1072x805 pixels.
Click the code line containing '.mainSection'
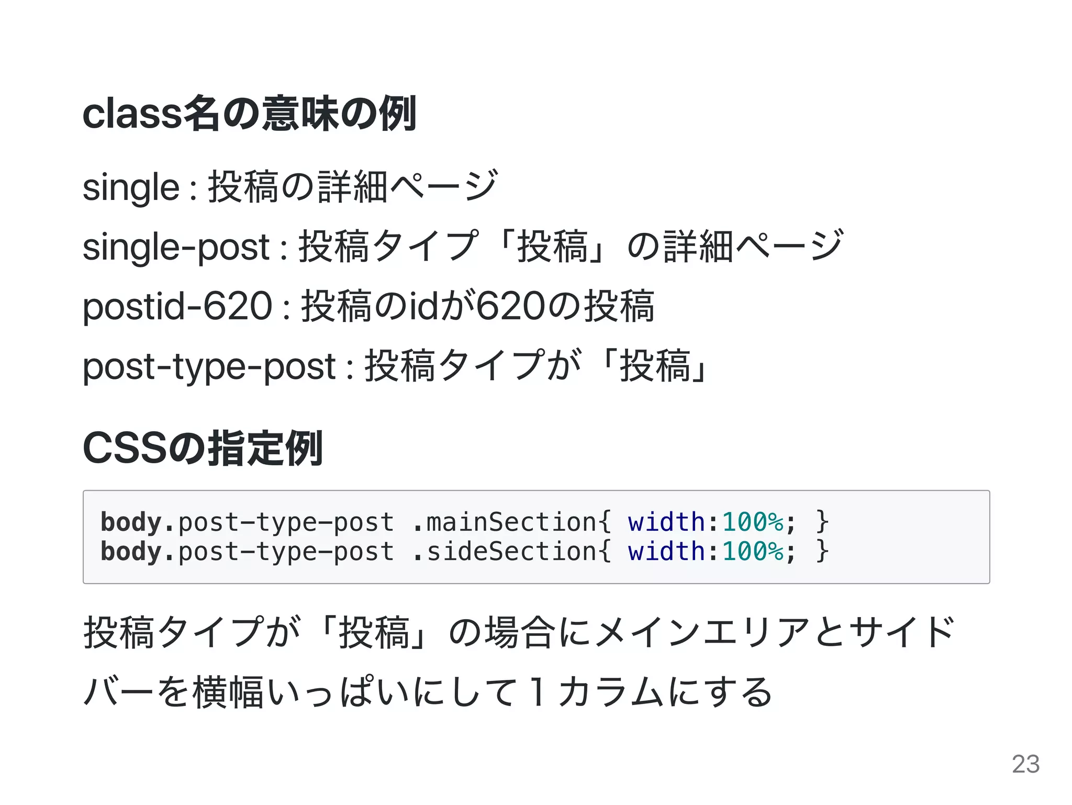465,522
